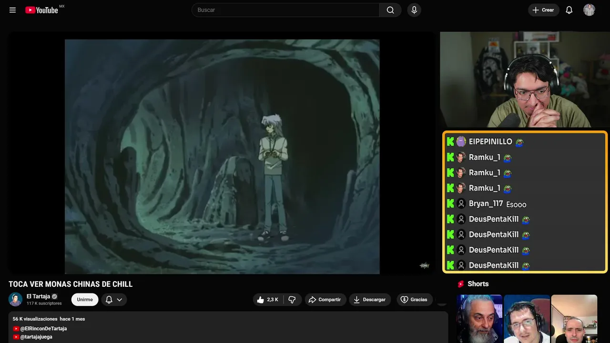Start voice search with the microphone
The image size is (610, 343).
click(414, 10)
